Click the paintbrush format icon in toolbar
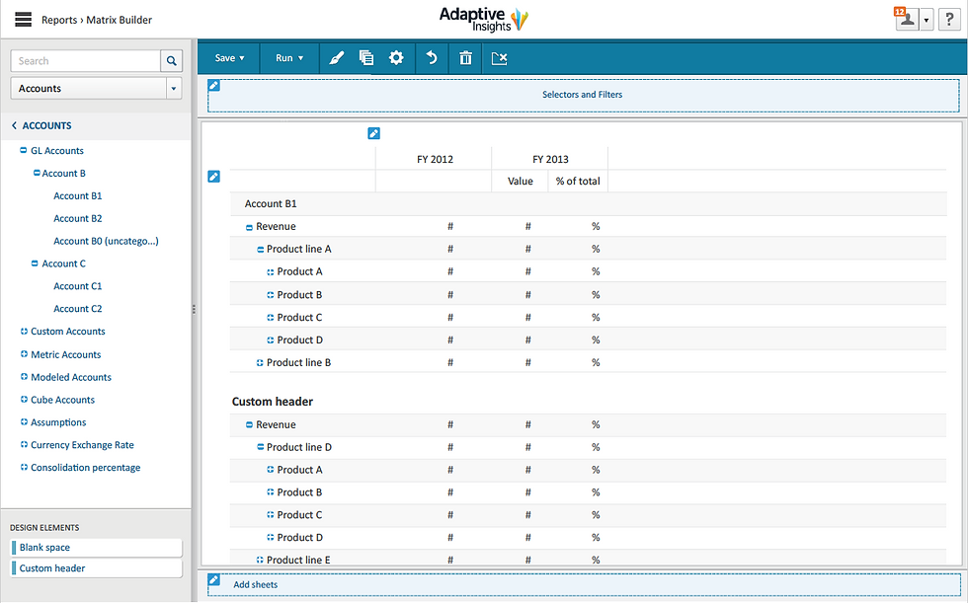Image resolution: width=968 pixels, height=603 pixels. pos(336,58)
